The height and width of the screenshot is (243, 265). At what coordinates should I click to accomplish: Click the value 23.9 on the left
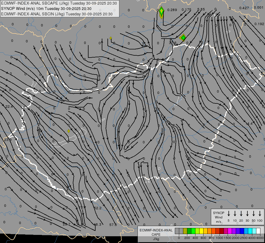(8, 140)
